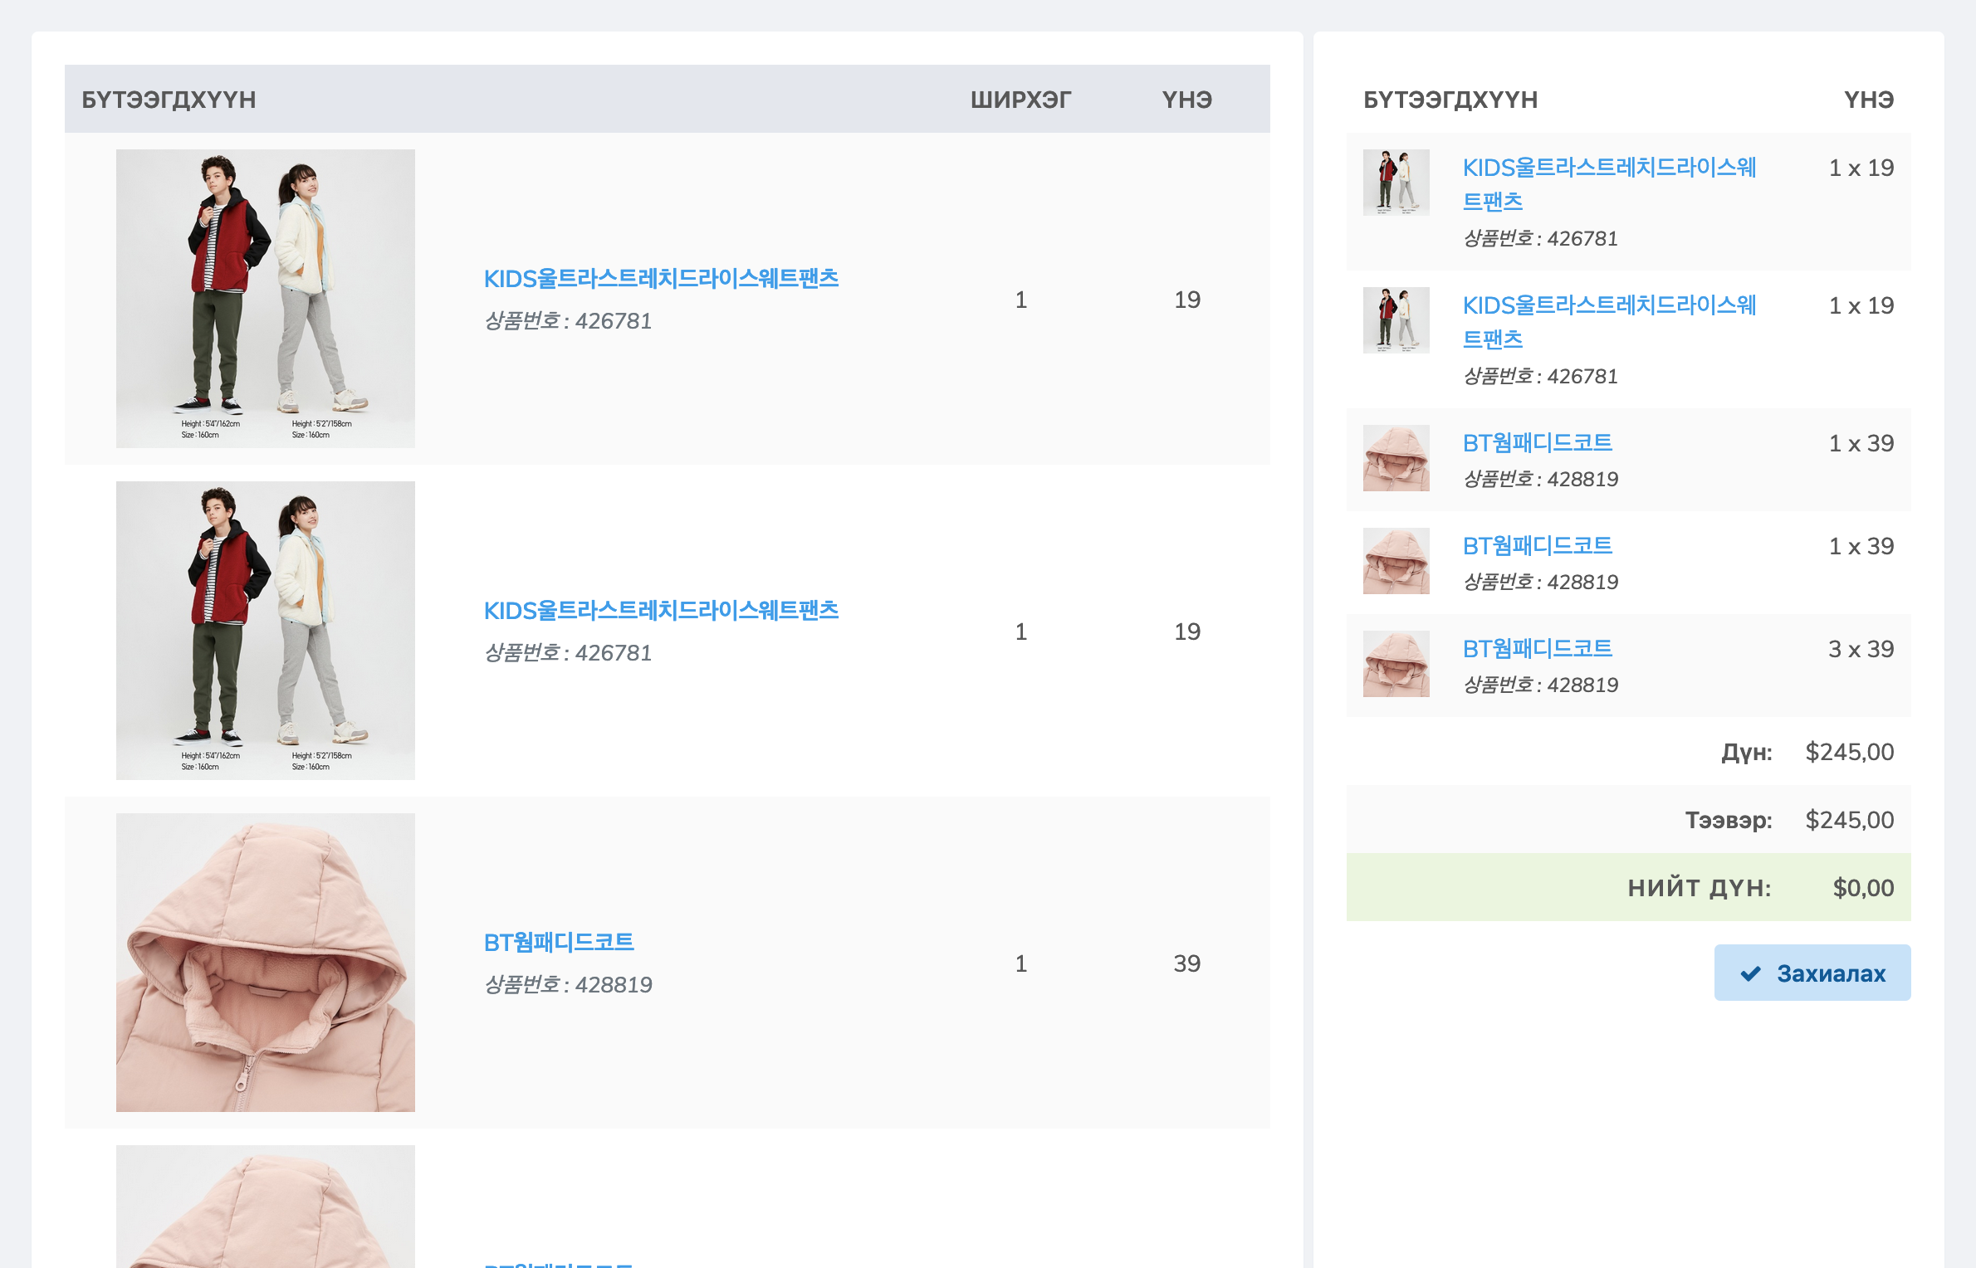Click the checkmark icon on the Захиалах button
1976x1268 pixels.
click(x=1750, y=973)
